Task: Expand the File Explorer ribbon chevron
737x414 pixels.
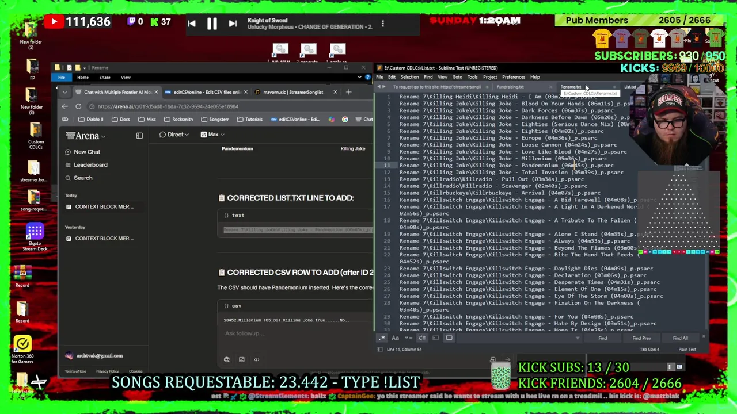Action: point(360,77)
